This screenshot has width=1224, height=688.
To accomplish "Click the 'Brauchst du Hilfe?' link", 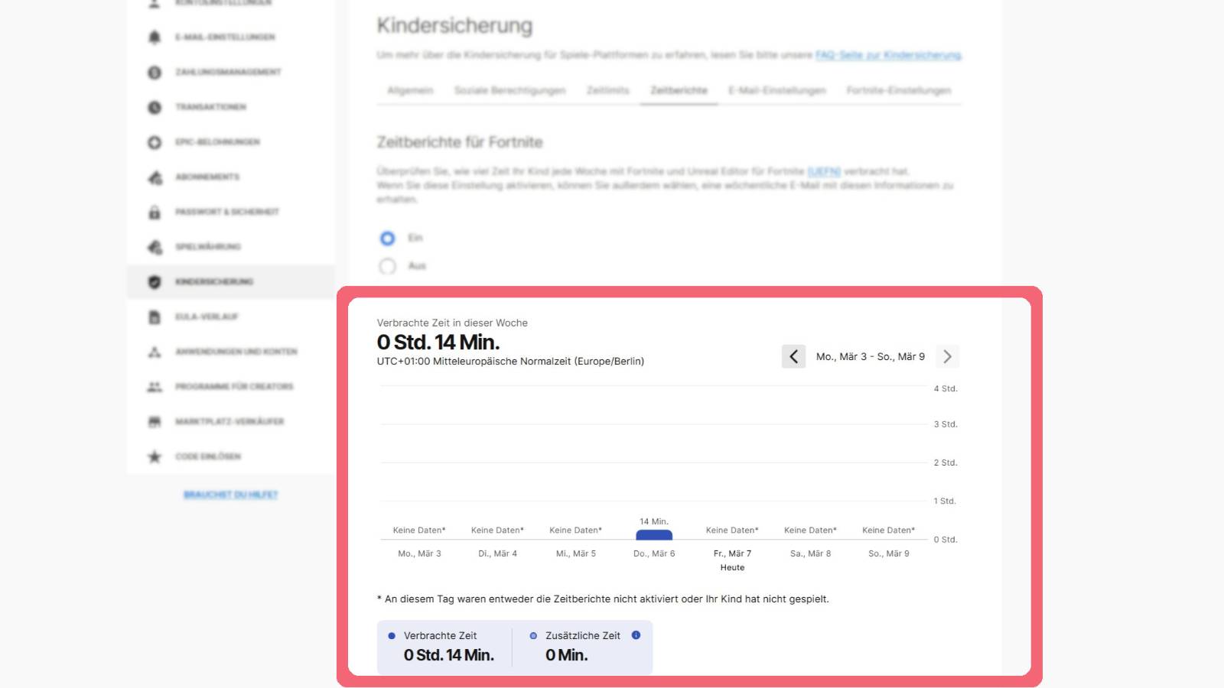I will coord(230,495).
